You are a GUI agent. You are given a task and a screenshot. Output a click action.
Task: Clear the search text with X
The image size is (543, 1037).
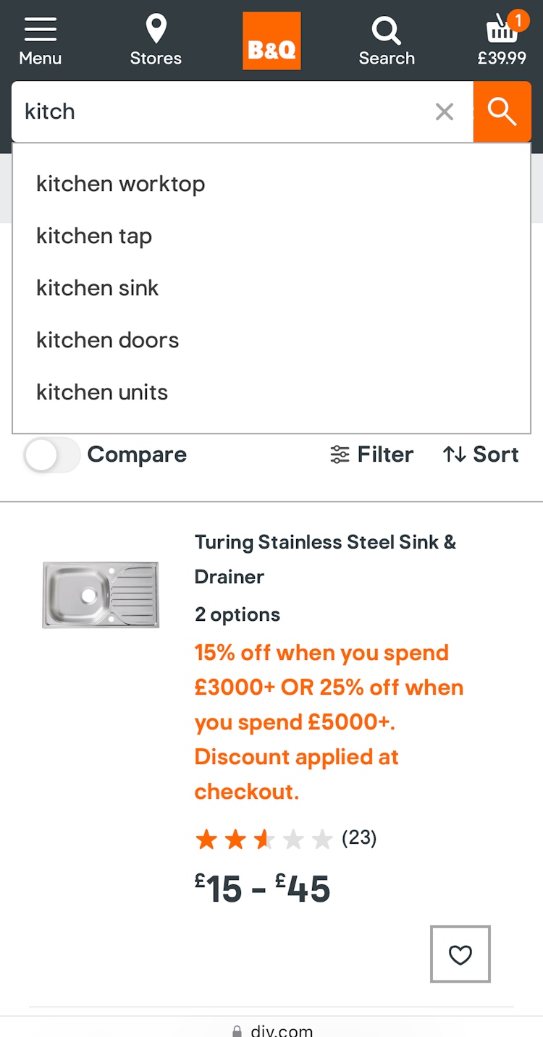[444, 111]
